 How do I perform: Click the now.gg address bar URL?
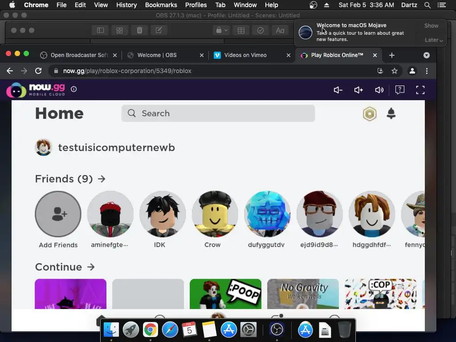click(127, 71)
